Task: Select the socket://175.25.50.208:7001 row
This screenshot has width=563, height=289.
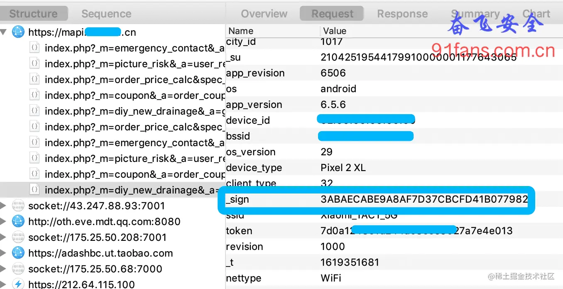Action: tap(113, 237)
